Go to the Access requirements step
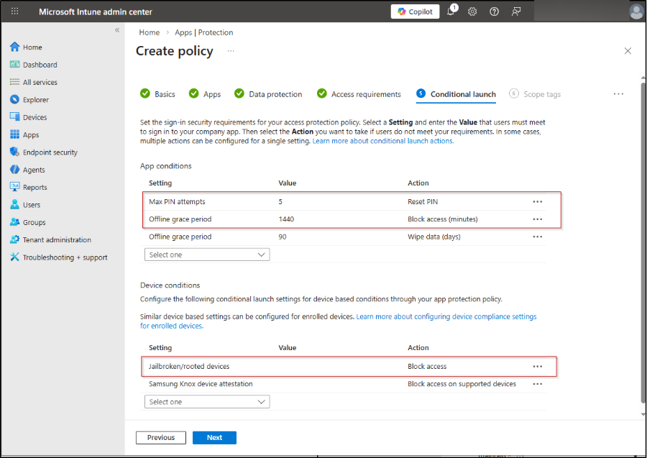 (x=365, y=94)
